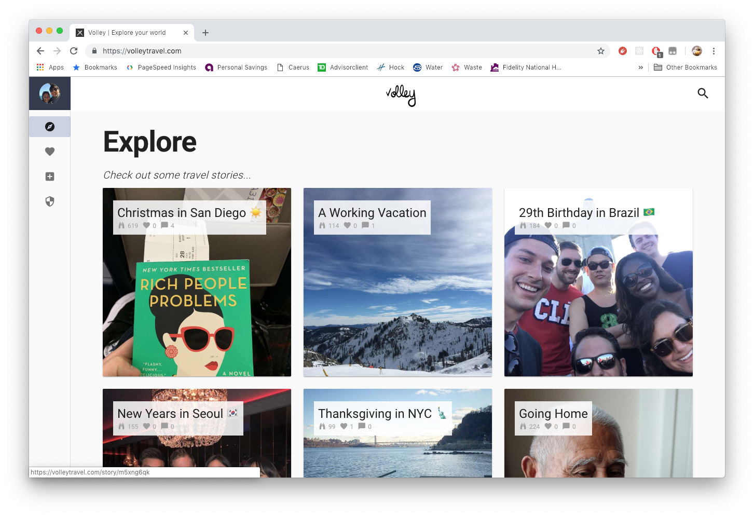Viewport: 754px width, 516px height.
Task: Click the address bar URL volleytravel.com
Action: pyautogui.click(x=142, y=51)
